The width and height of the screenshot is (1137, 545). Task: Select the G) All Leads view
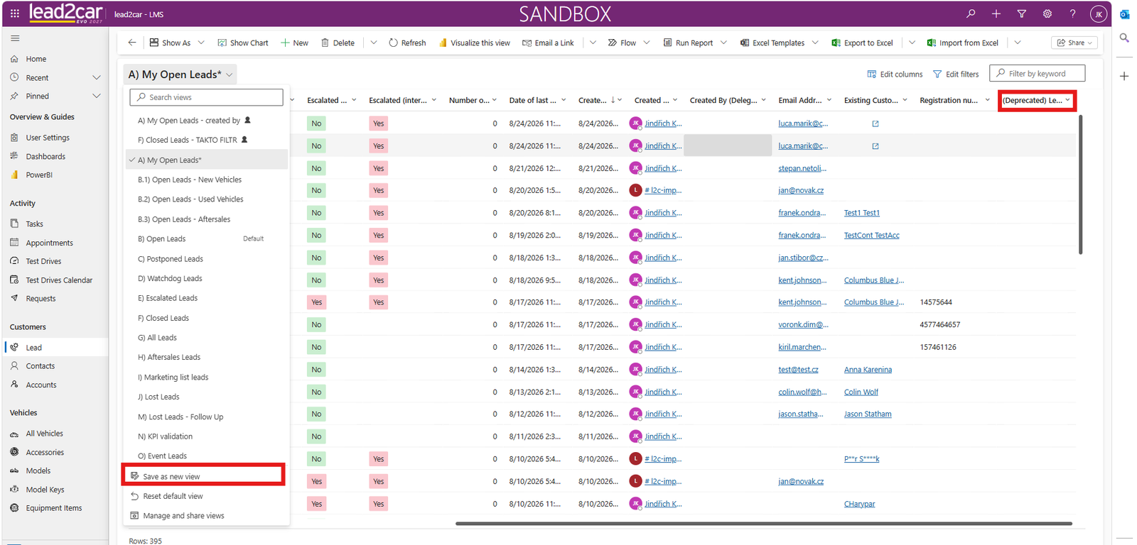point(157,338)
